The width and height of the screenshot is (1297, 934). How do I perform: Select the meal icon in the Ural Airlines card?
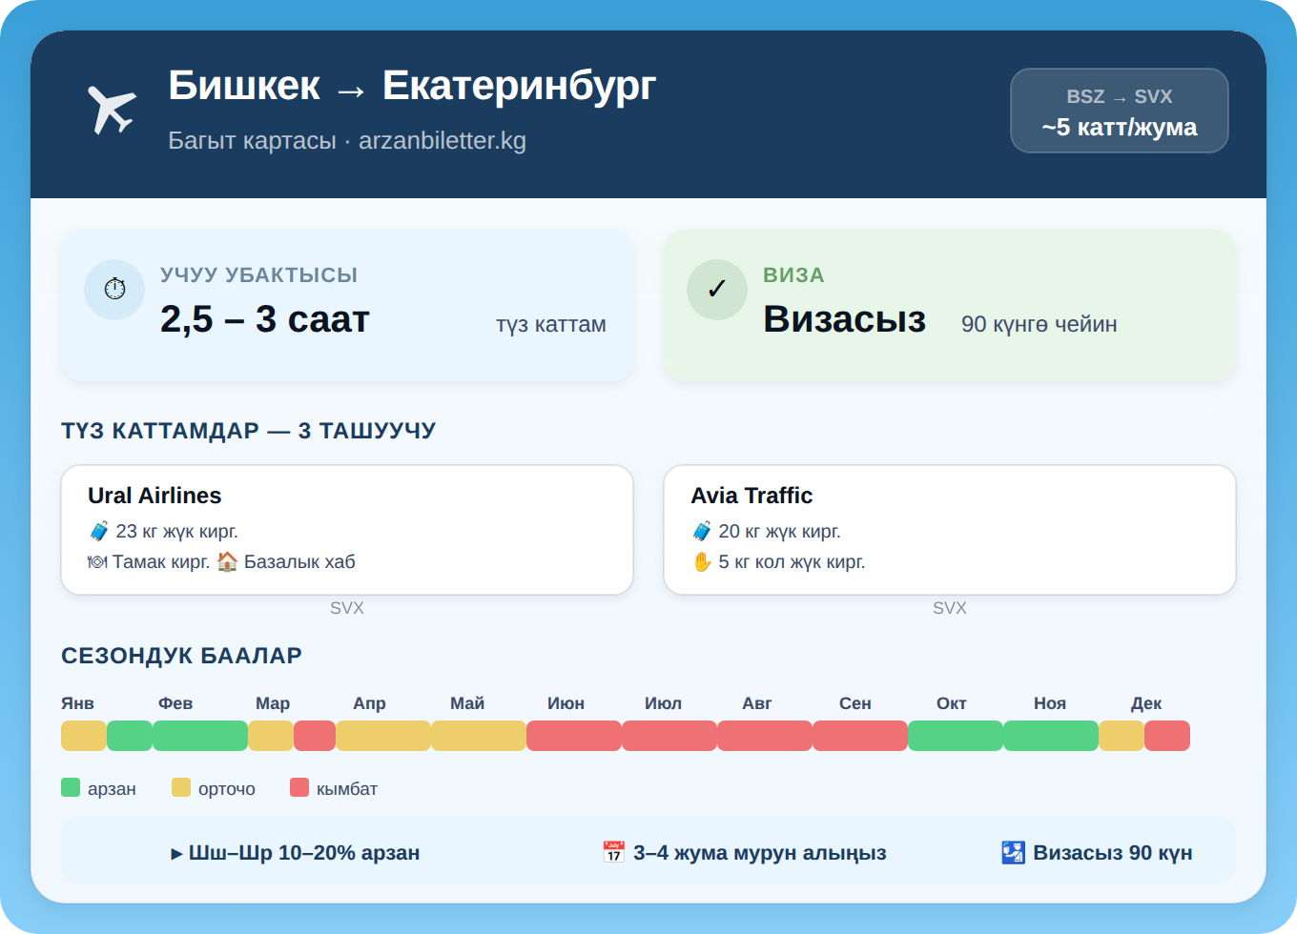pos(98,560)
